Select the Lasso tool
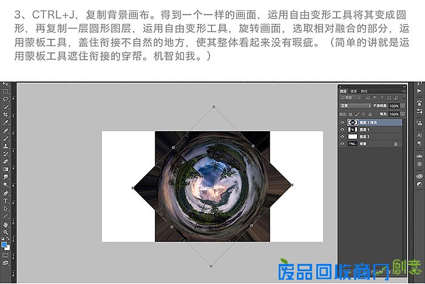This screenshot has height=284, width=425. [5, 99]
